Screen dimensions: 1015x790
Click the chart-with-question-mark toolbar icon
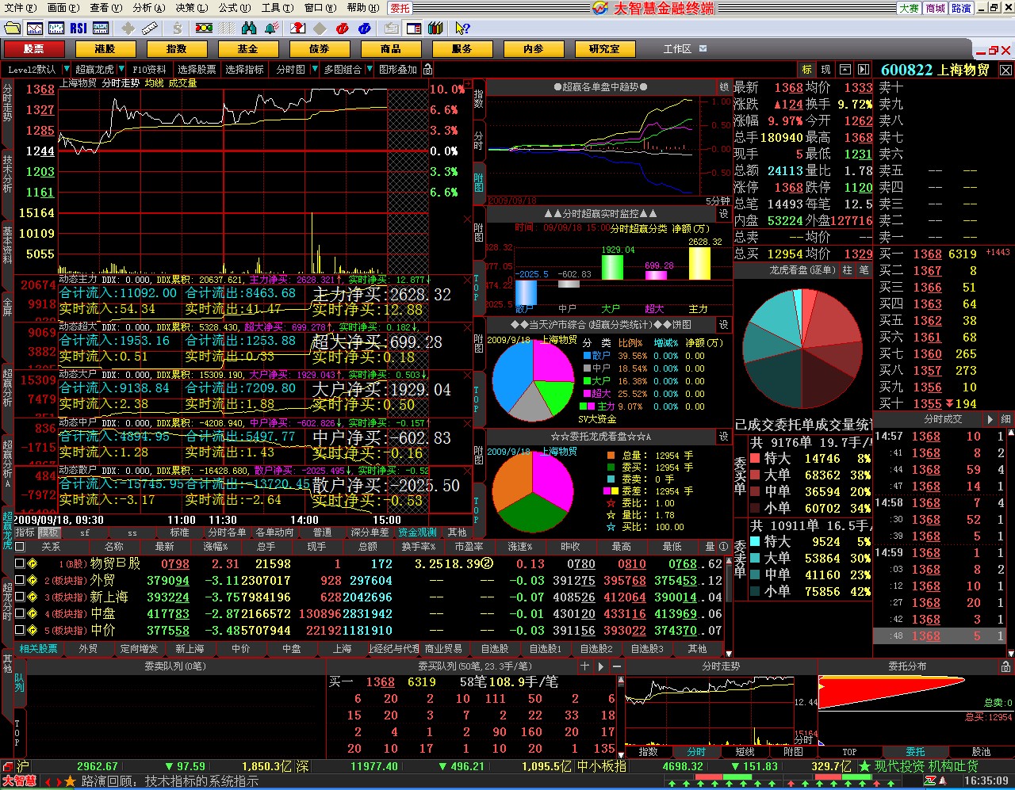[297, 29]
